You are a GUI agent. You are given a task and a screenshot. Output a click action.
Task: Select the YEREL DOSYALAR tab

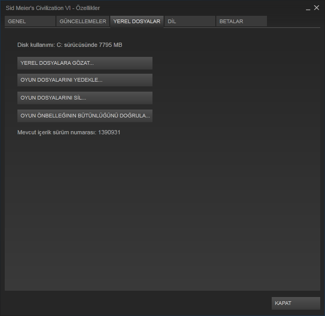[x=137, y=22]
